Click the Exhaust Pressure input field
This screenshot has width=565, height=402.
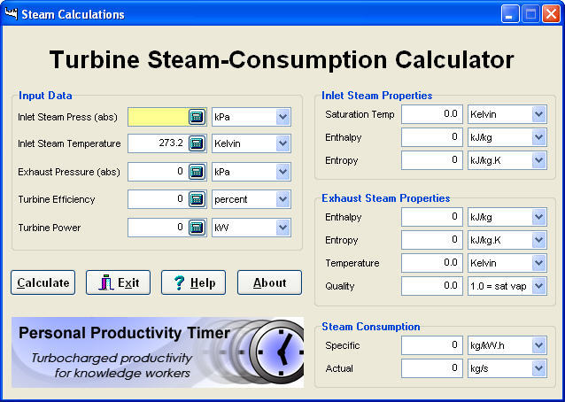(x=157, y=172)
